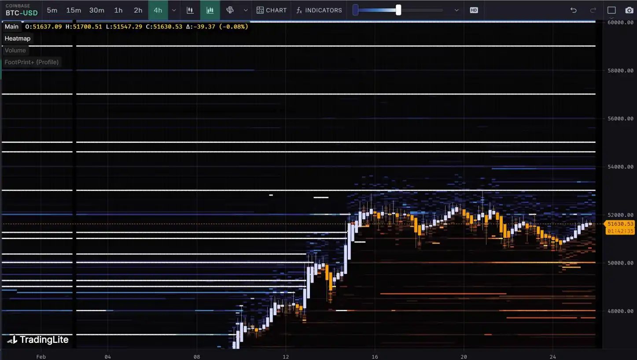Image resolution: width=637 pixels, height=360 pixels.
Task: Toggle the FootPrint+ (Profile) layer
Action: [x=31, y=62]
